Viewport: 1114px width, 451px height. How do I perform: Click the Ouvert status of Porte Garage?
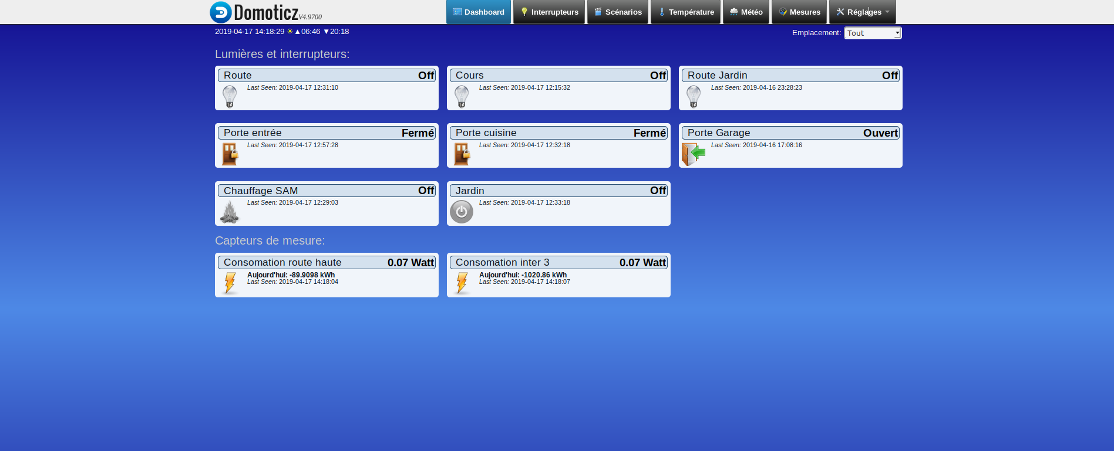[881, 133]
